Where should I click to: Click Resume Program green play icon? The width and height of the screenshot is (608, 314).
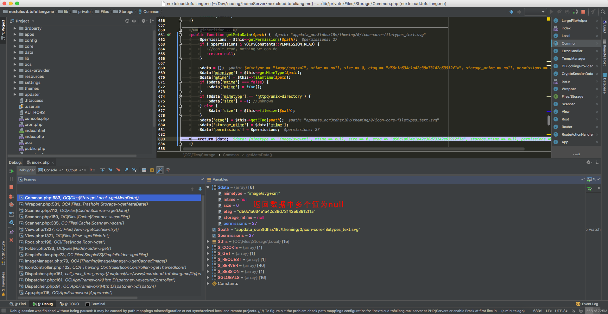click(x=11, y=171)
